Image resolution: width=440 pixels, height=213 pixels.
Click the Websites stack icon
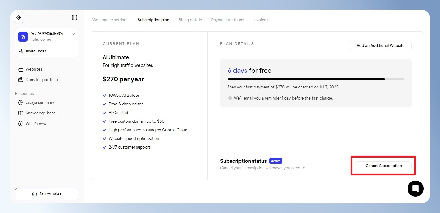(x=21, y=69)
